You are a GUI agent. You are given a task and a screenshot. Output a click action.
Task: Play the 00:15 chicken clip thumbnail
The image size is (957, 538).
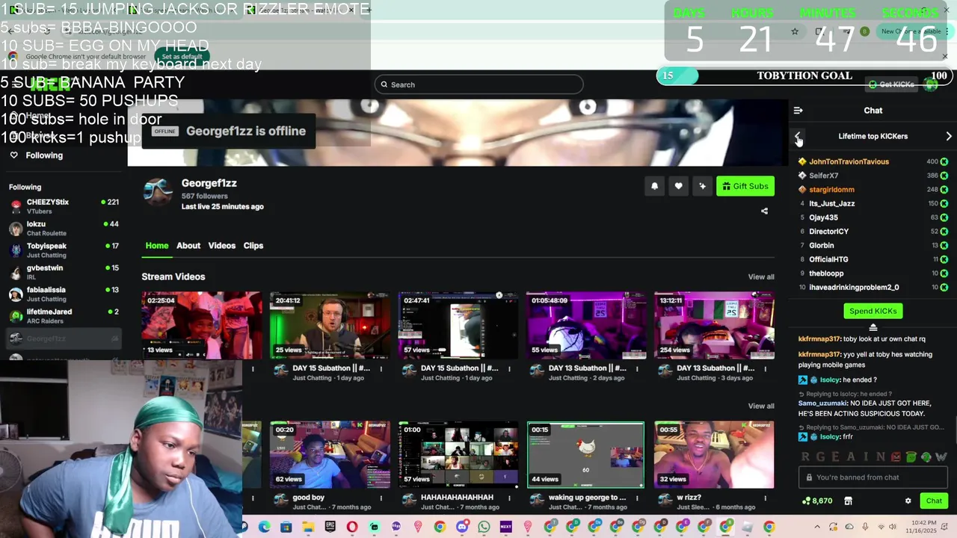pos(585,455)
